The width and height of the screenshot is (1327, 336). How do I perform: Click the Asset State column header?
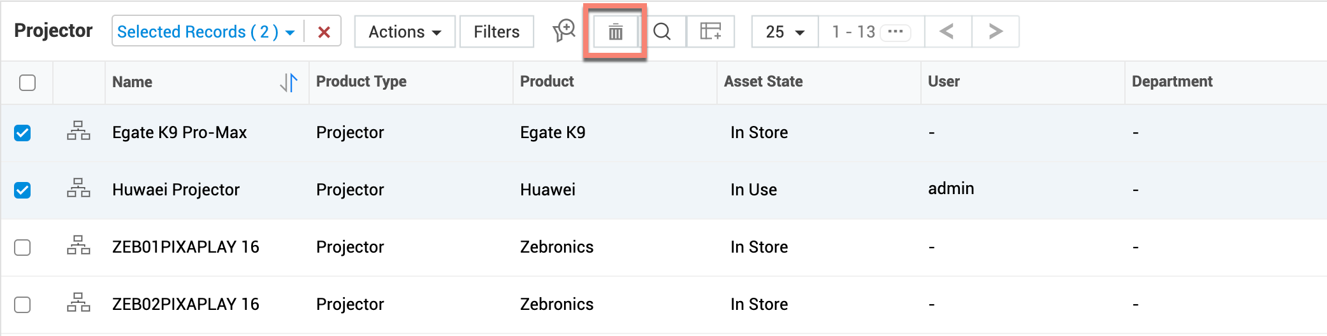pyautogui.click(x=763, y=81)
